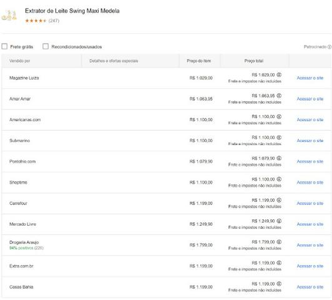Click info icon for Americanas.com total price

pos(279,116)
